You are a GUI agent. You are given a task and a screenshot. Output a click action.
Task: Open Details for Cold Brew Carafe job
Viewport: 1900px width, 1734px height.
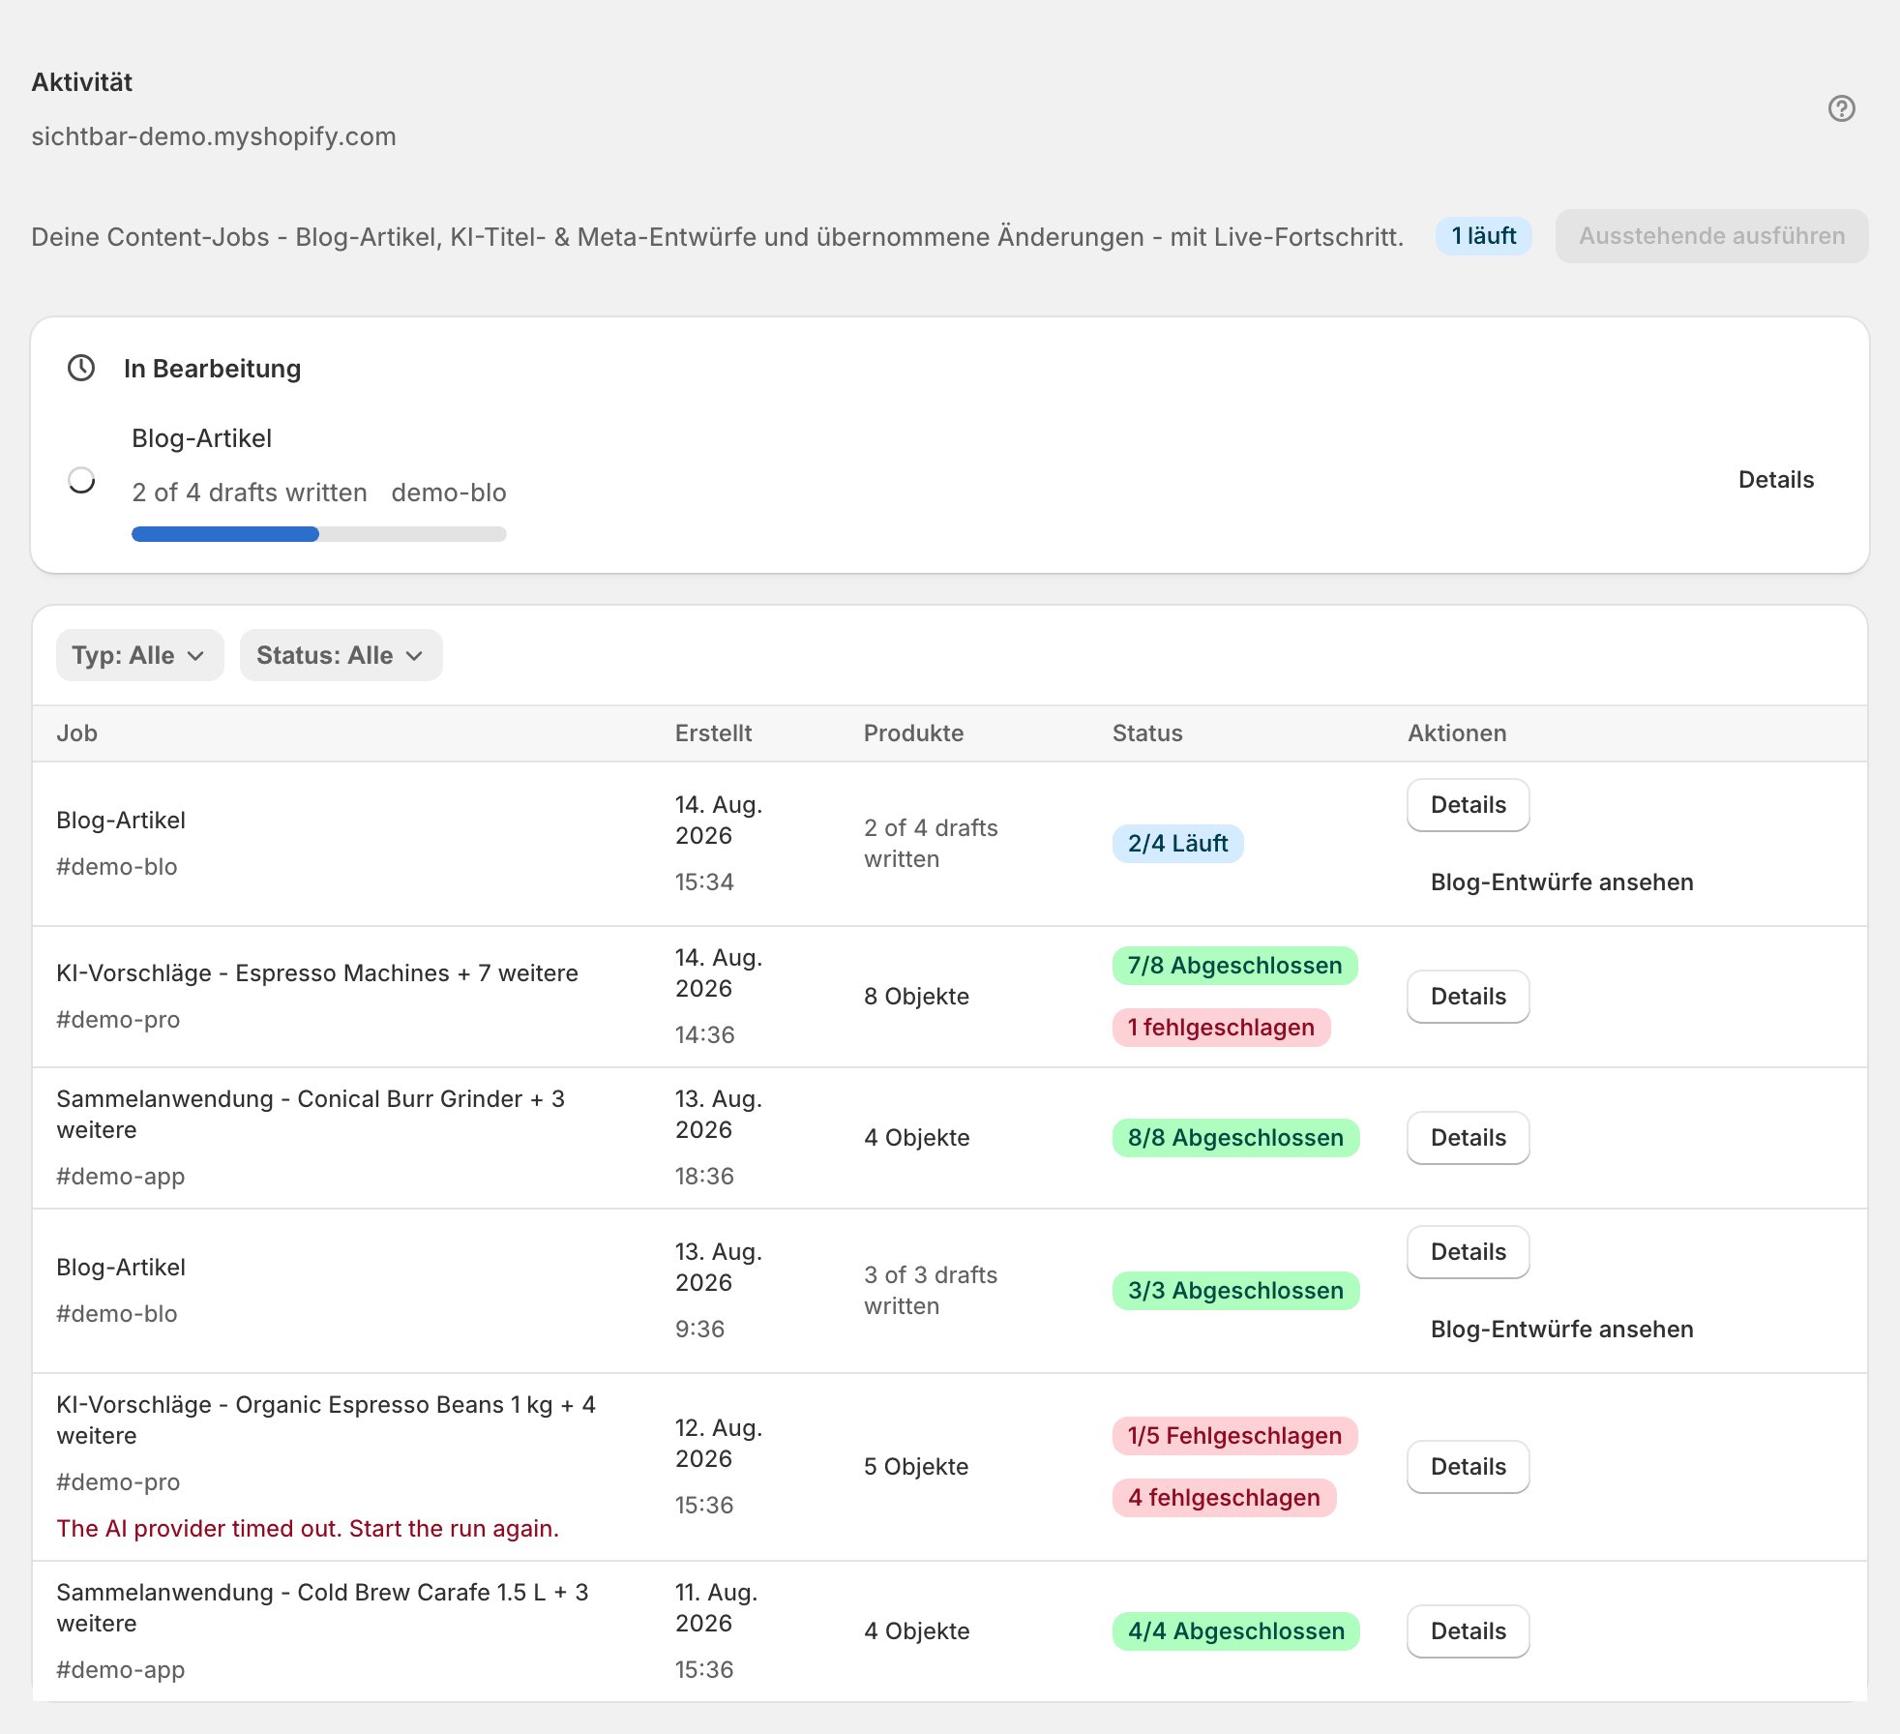click(x=1468, y=1631)
